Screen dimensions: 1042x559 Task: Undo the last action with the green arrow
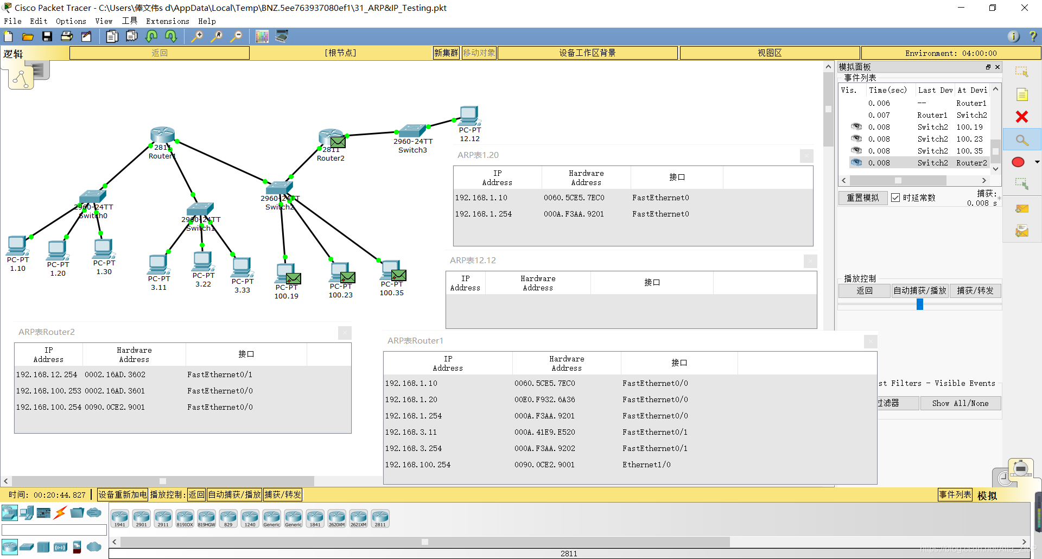pyautogui.click(x=151, y=36)
